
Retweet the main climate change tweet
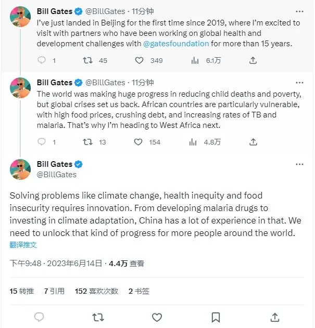tap(98, 317)
